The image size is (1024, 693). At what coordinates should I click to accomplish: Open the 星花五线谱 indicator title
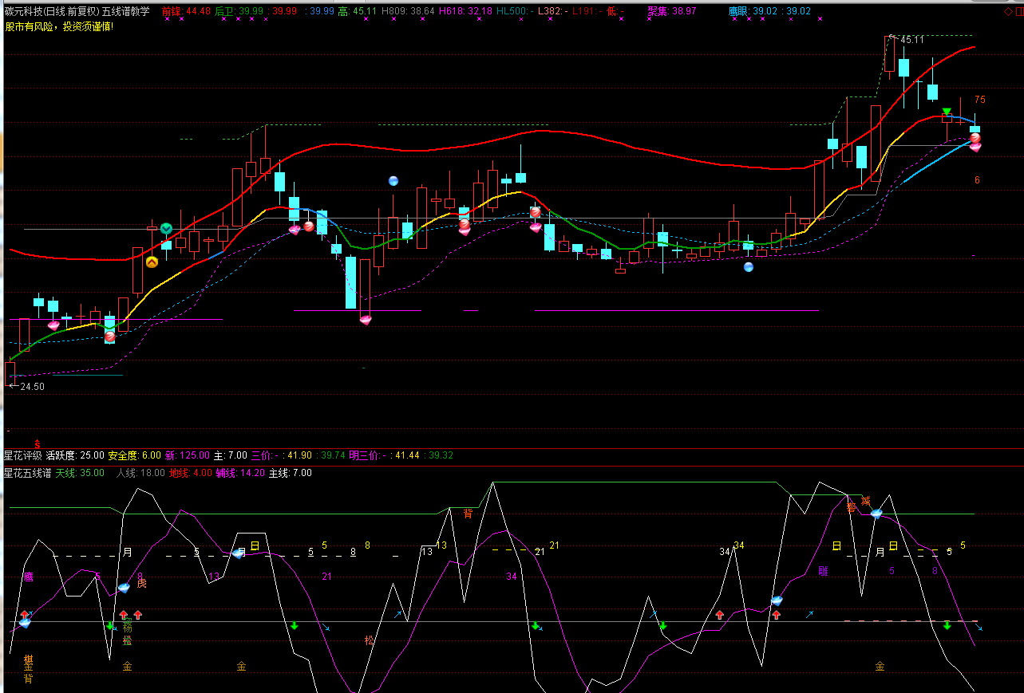pyautogui.click(x=28, y=473)
